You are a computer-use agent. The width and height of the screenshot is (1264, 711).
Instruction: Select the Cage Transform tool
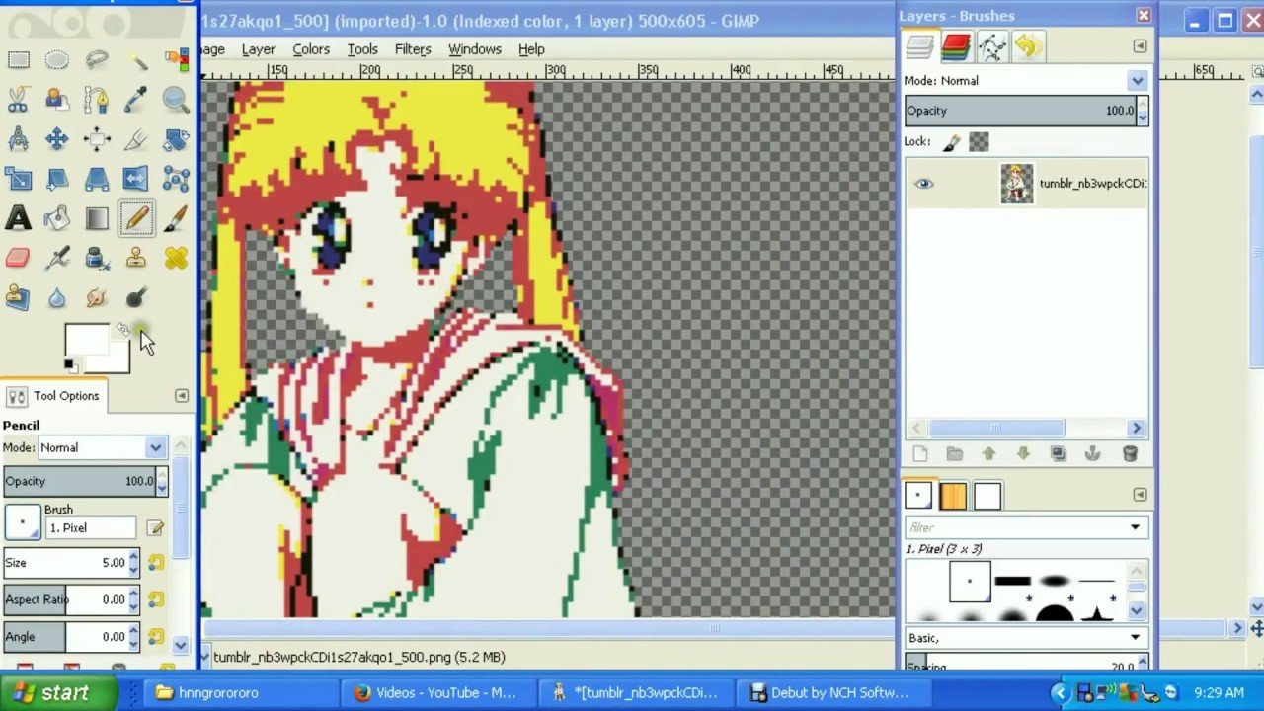click(176, 179)
